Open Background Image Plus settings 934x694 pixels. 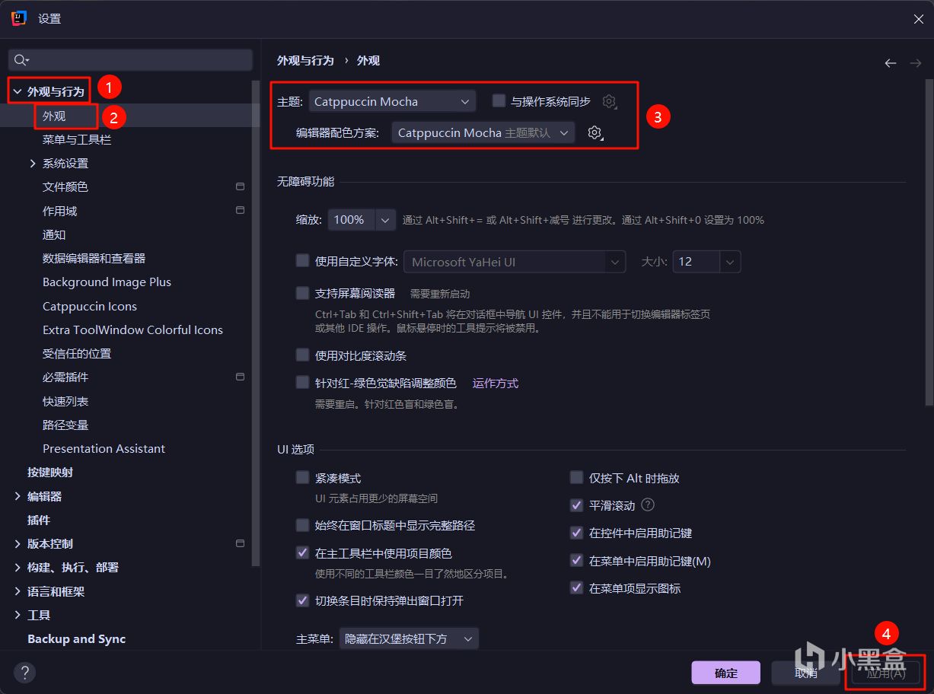pyautogui.click(x=107, y=282)
